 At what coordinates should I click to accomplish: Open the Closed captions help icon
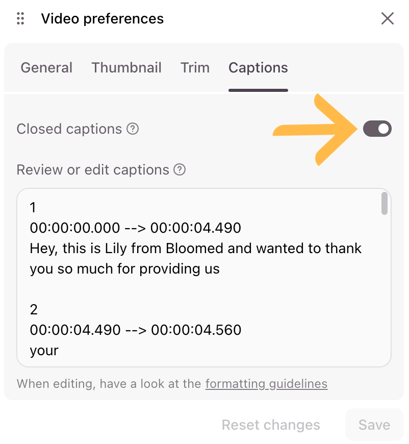(133, 129)
